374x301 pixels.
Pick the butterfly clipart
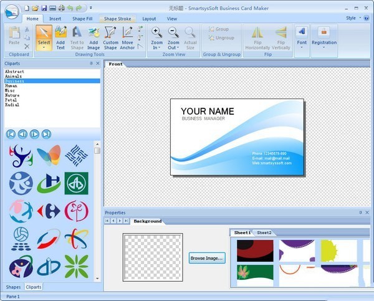tap(49, 156)
